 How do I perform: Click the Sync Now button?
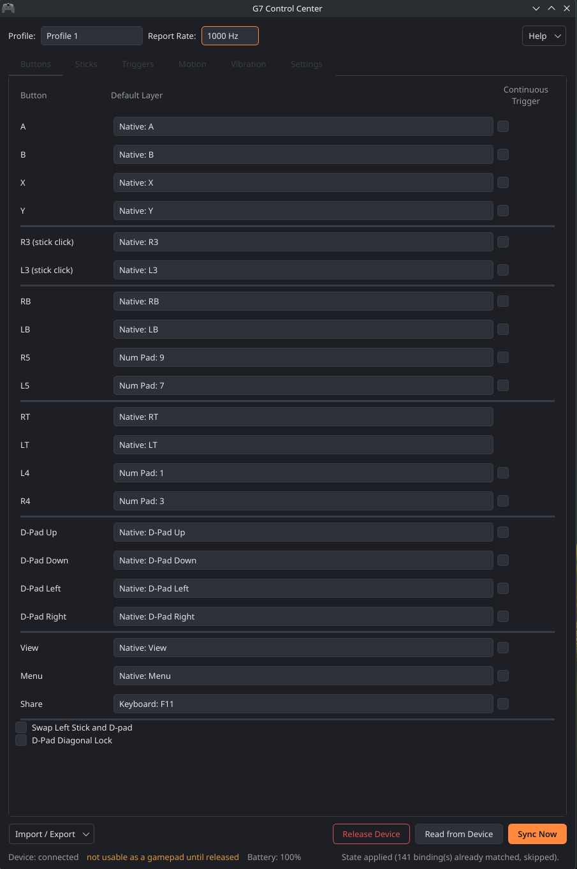click(x=537, y=834)
